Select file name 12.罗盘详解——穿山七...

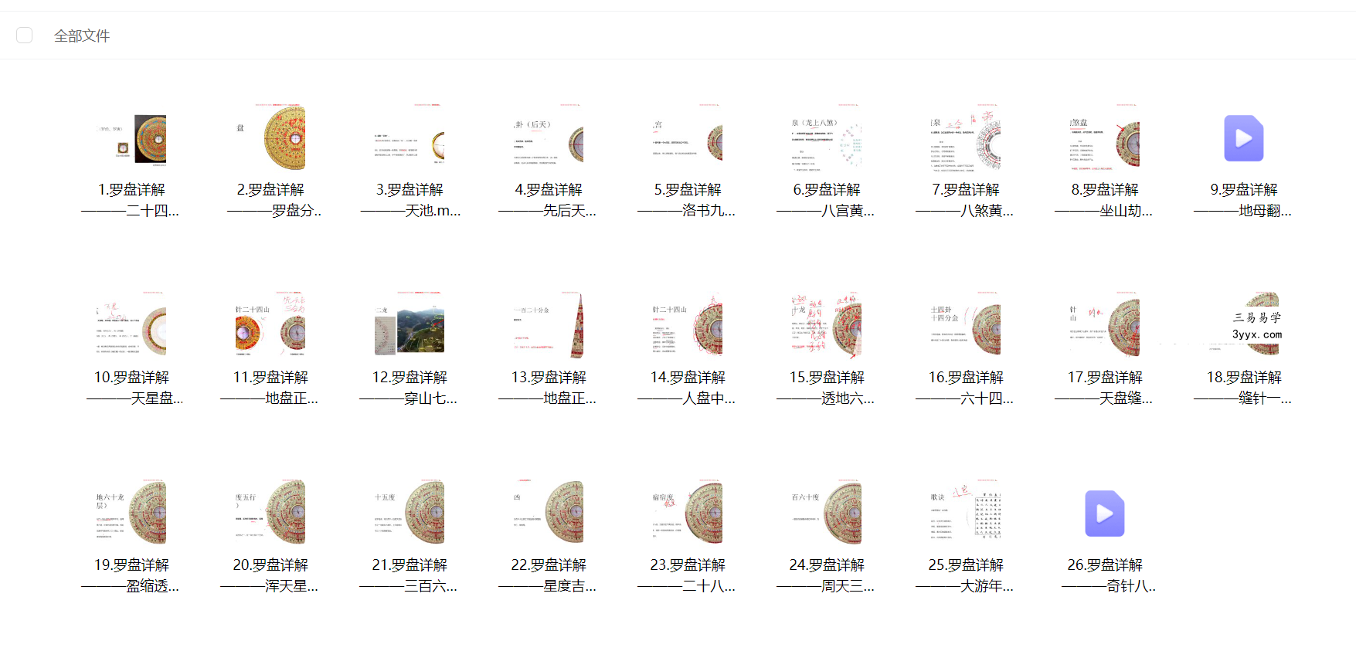(x=410, y=388)
